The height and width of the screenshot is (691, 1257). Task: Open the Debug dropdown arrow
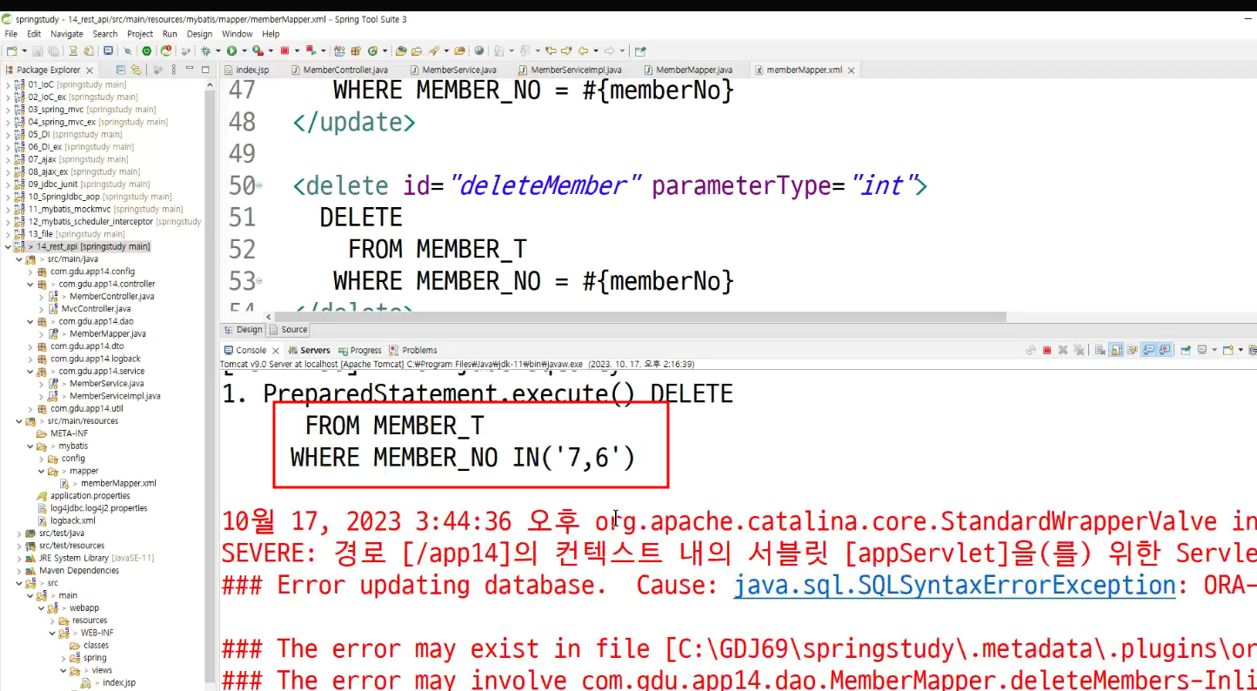pos(217,51)
